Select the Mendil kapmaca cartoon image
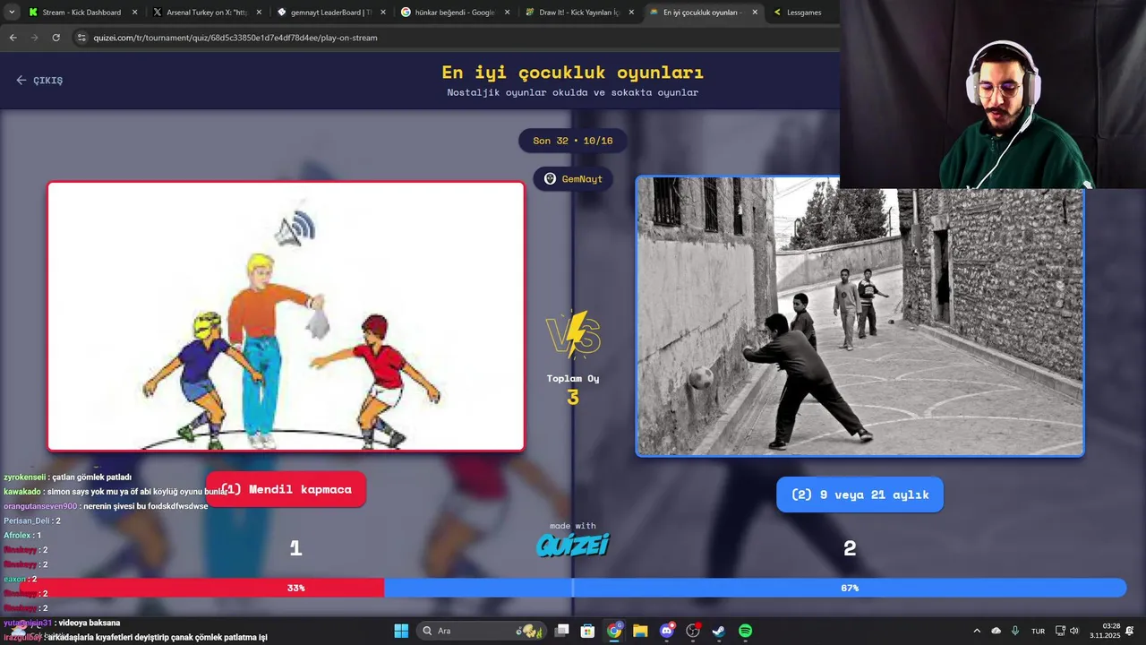Image resolution: width=1146 pixels, height=645 pixels. click(x=286, y=316)
